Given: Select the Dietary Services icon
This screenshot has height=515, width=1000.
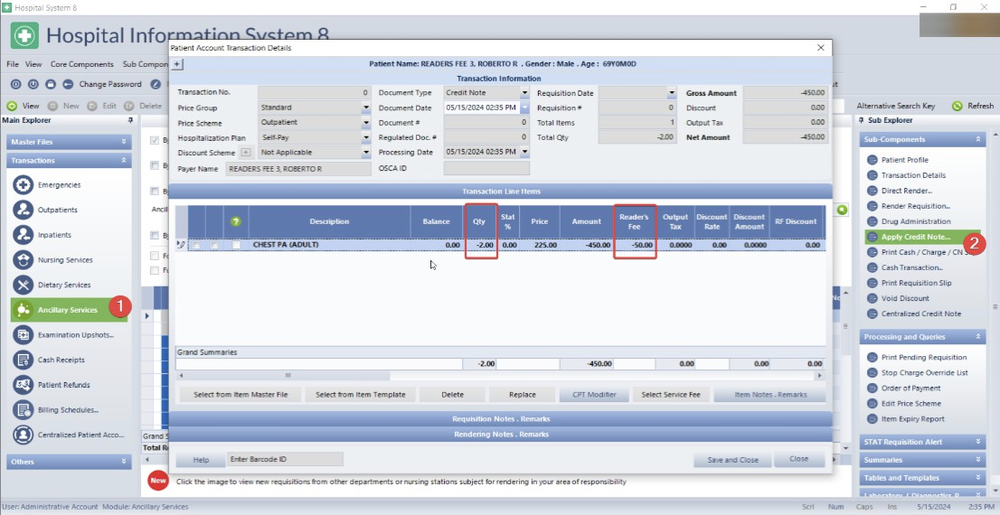Looking at the screenshot, I should (x=24, y=285).
